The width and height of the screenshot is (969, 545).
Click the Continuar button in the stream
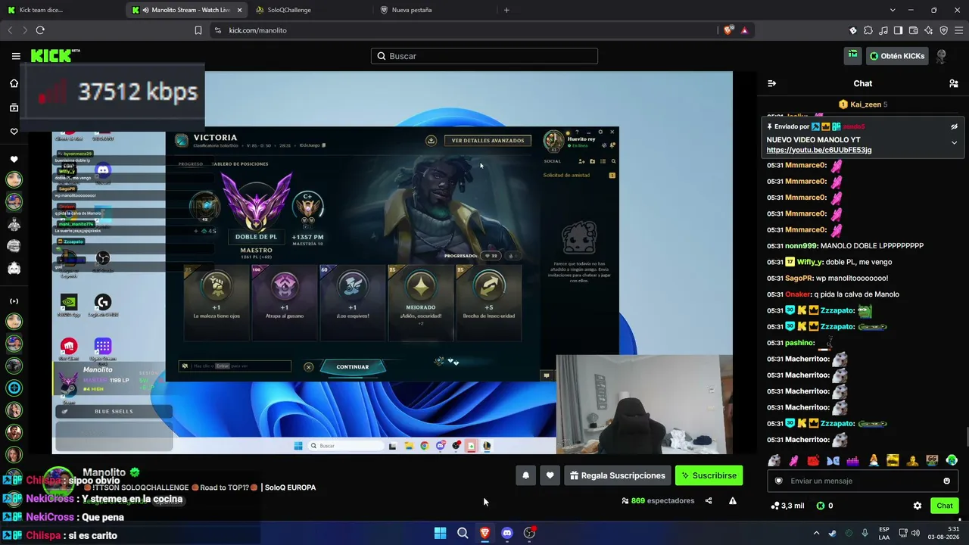coord(352,367)
